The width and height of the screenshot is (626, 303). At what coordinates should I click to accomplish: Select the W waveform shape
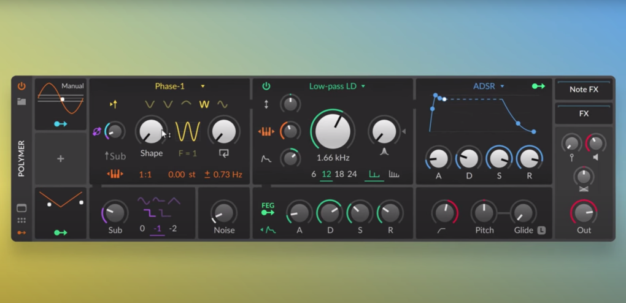tap(204, 105)
